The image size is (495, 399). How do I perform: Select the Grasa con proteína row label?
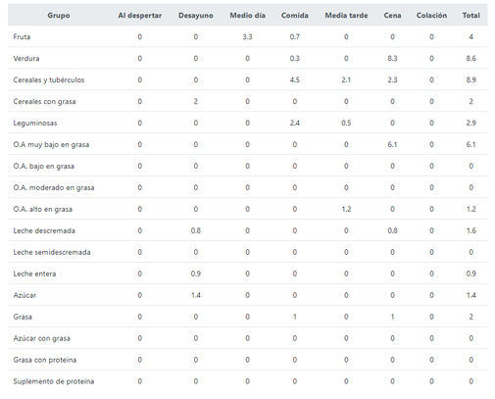45,360
